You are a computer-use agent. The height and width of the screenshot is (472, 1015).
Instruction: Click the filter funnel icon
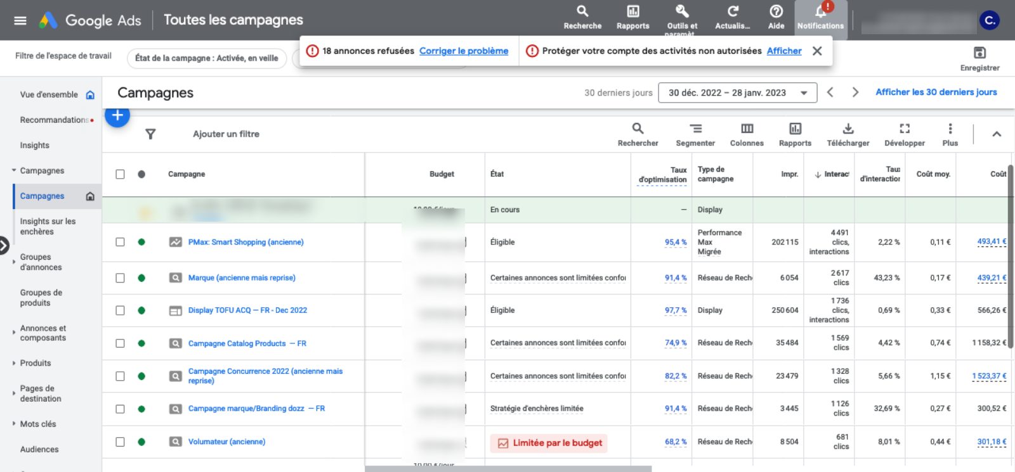(x=150, y=134)
